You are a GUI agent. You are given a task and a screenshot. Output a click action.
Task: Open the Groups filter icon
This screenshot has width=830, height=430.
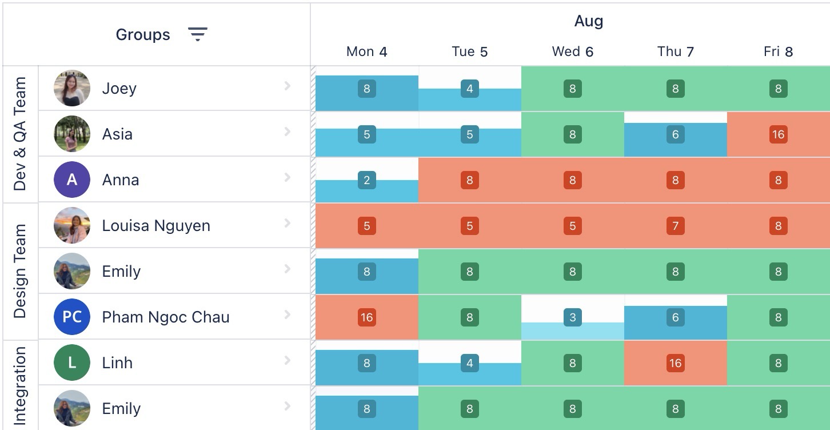pyautogui.click(x=198, y=34)
